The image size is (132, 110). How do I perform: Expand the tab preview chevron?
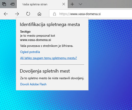[80, 4]
